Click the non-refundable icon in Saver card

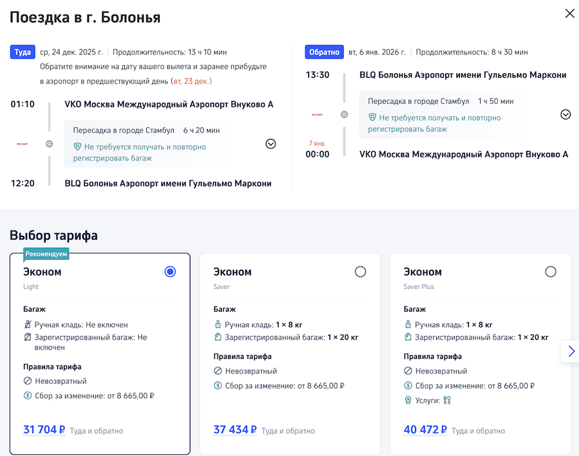point(217,371)
